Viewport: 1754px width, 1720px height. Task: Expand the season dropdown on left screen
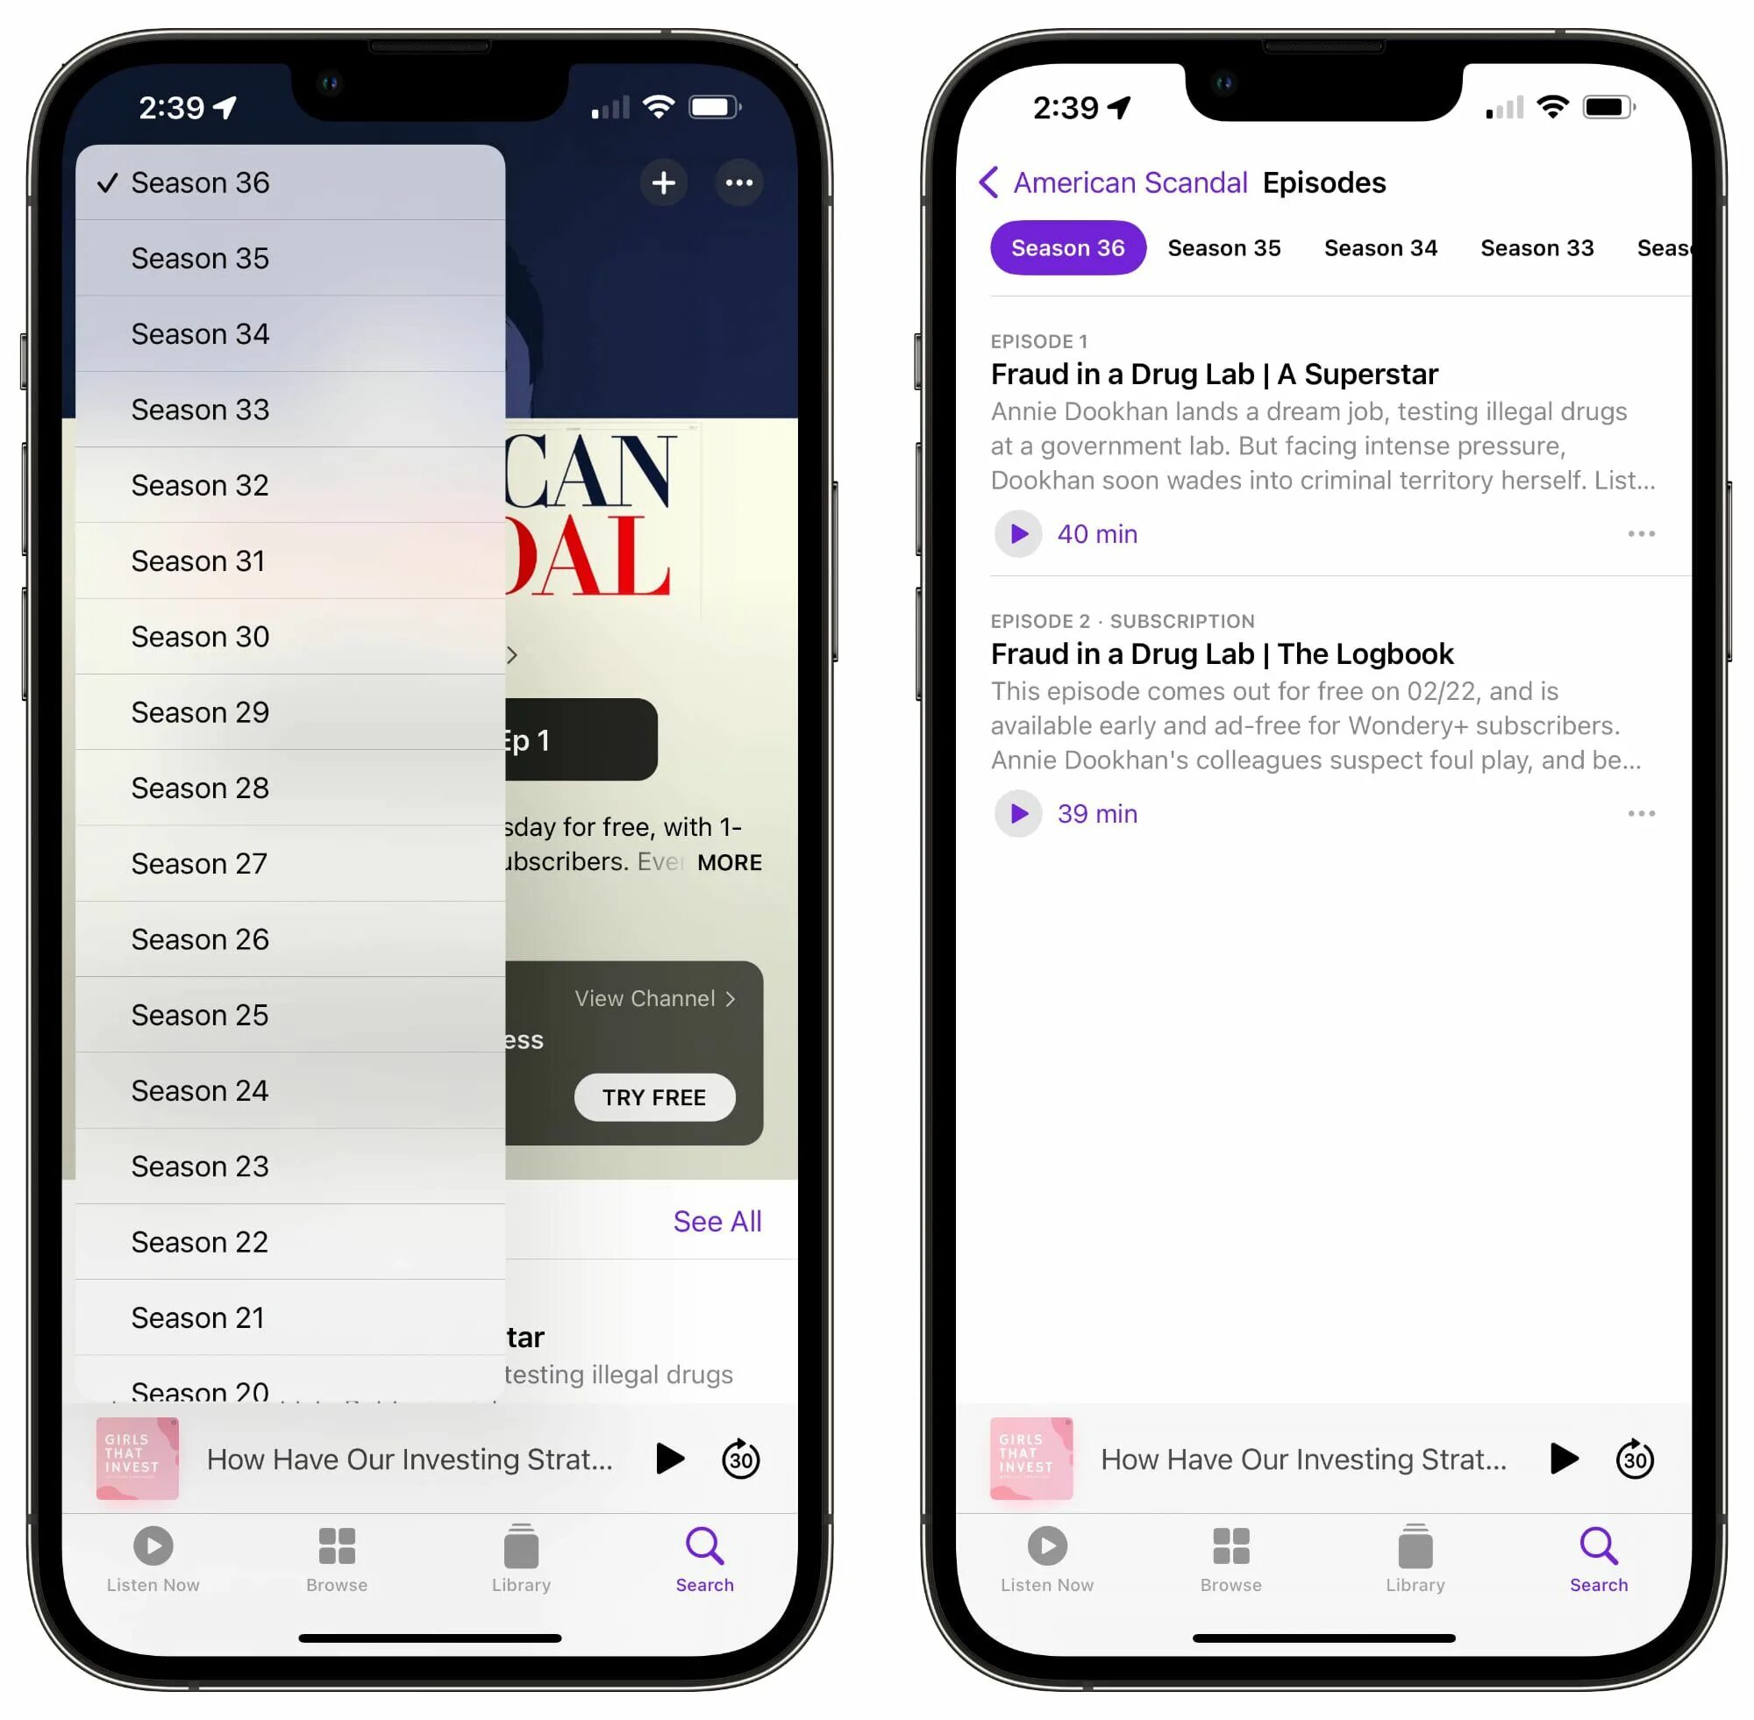[x=289, y=182]
